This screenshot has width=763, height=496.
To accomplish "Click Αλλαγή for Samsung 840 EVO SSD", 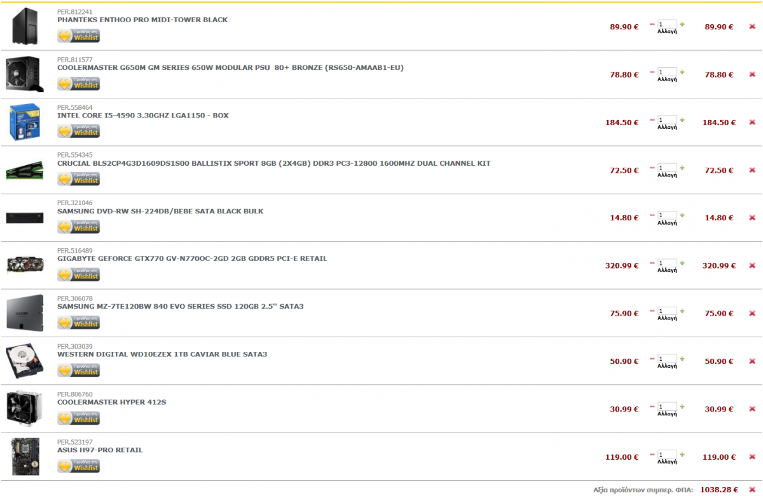I will pyautogui.click(x=667, y=318).
